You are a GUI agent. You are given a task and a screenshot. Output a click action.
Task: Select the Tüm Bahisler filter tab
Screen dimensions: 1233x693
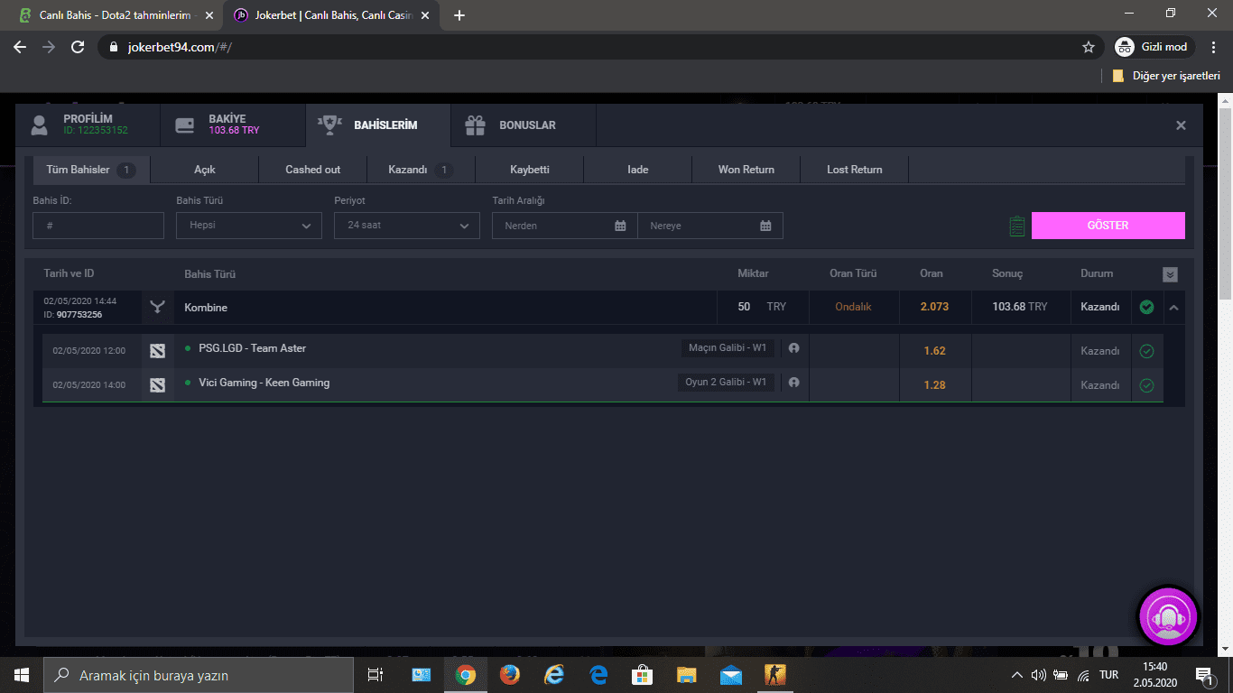pyautogui.click(x=91, y=170)
